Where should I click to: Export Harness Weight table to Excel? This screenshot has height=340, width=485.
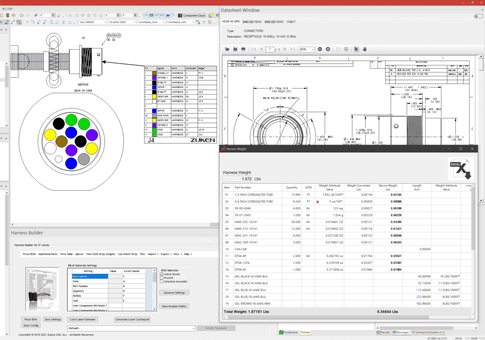tap(460, 168)
